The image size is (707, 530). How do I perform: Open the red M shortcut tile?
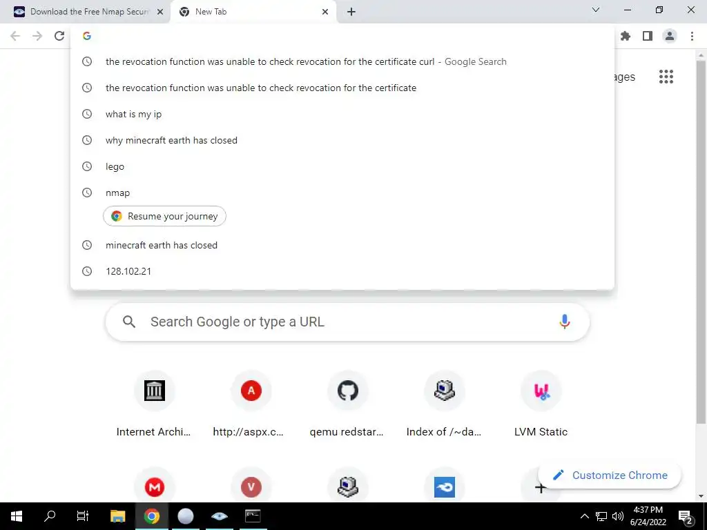[154, 487]
